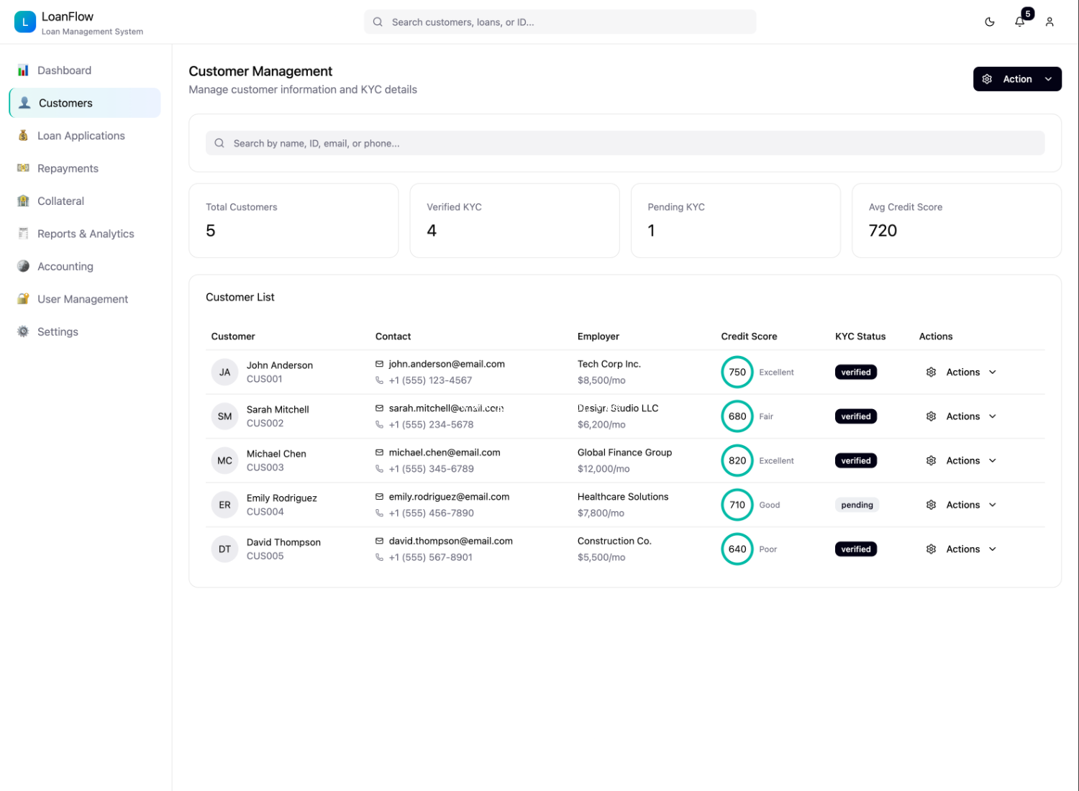The image size is (1079, 791).
Task: Expand Actions menu for Emily Rodriguez
Action: pos(961,505)
